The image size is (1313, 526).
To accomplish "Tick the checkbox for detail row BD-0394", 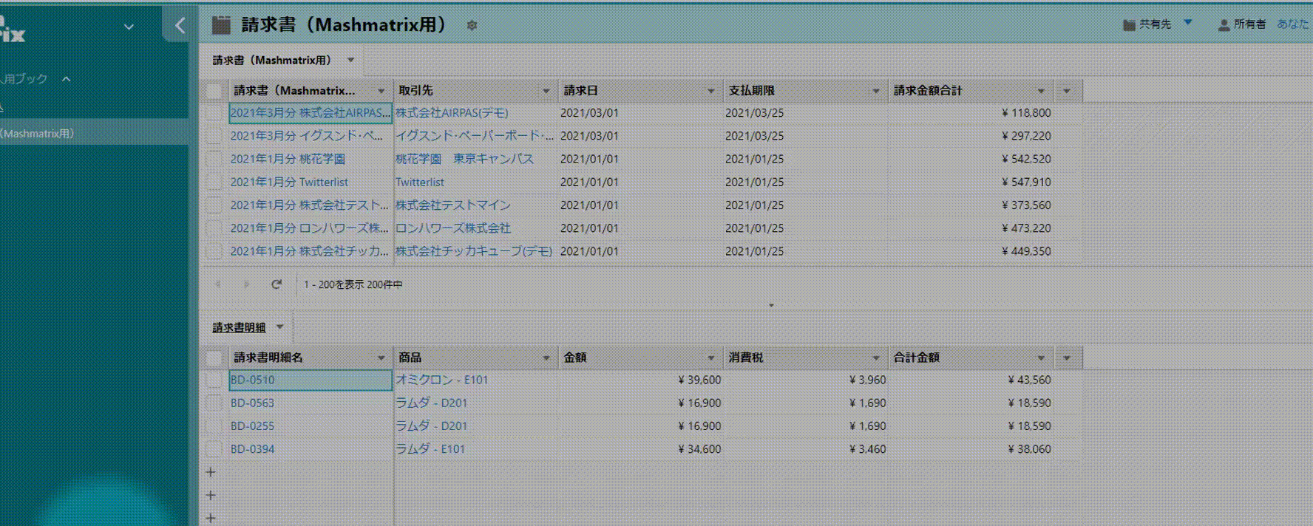I will 214,449.
